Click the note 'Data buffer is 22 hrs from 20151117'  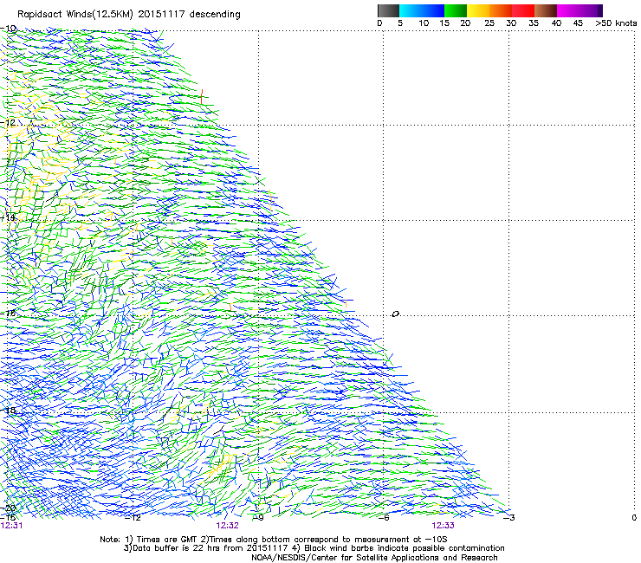click(210, 548)
